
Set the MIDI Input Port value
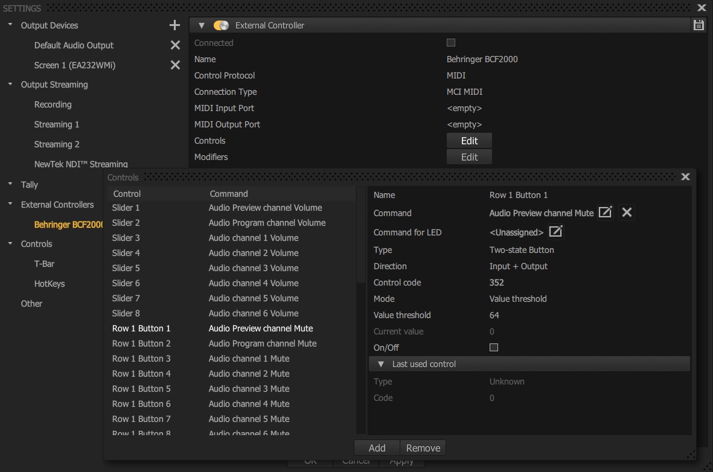tap(464, 108)
